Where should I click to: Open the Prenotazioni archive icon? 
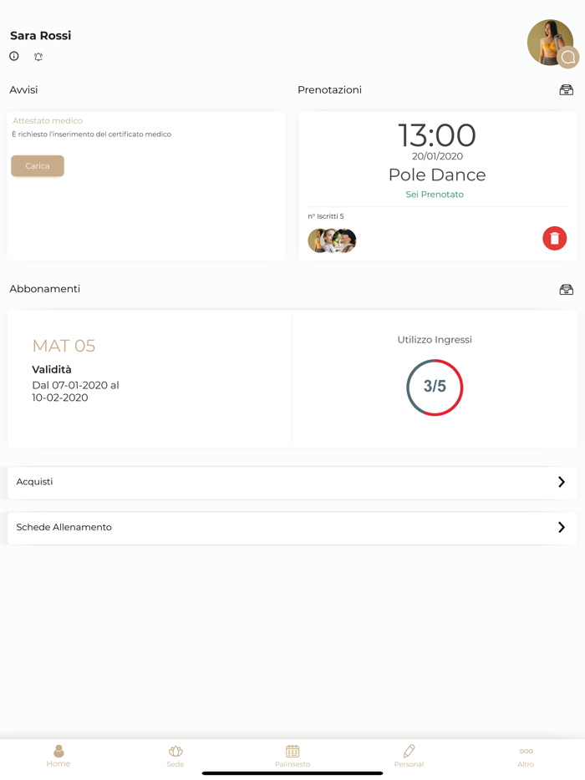click(x=566, y=90)
